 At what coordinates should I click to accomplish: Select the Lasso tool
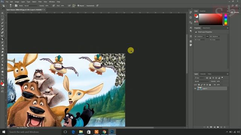coord(2,19)
